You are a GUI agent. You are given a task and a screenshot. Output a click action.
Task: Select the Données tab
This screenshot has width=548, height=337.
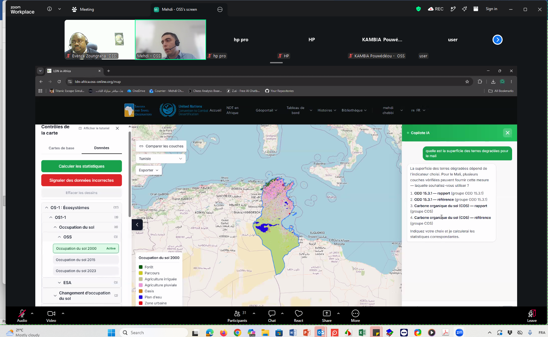tap(101, 148)
